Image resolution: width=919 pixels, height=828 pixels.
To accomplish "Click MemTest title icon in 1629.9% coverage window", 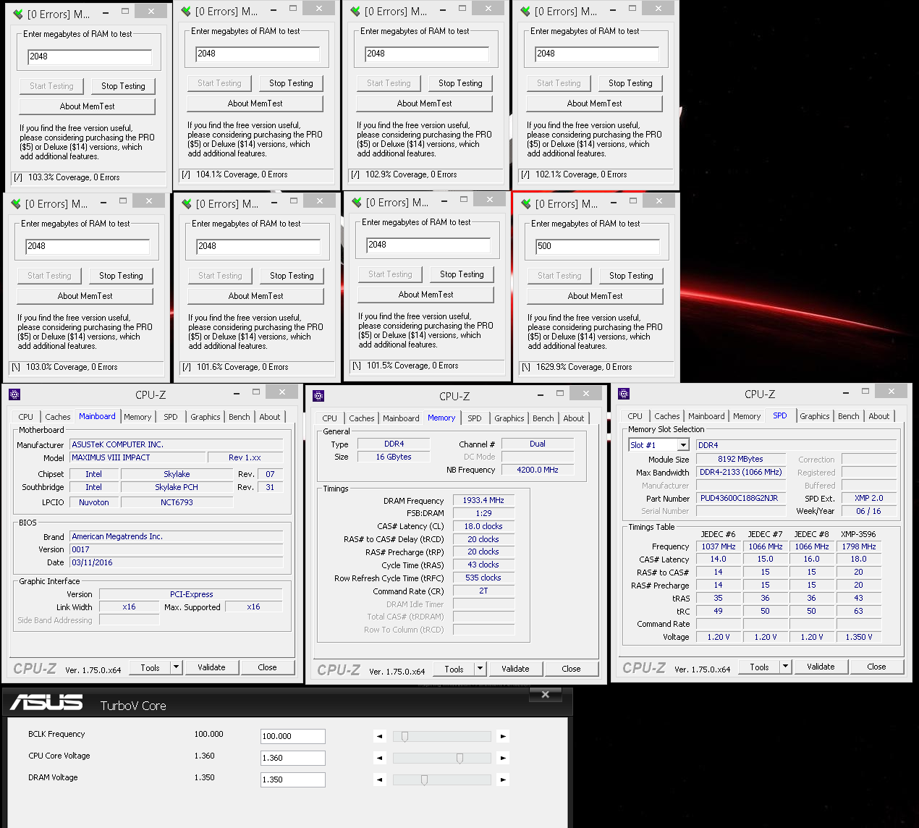I will click(526, 203).
